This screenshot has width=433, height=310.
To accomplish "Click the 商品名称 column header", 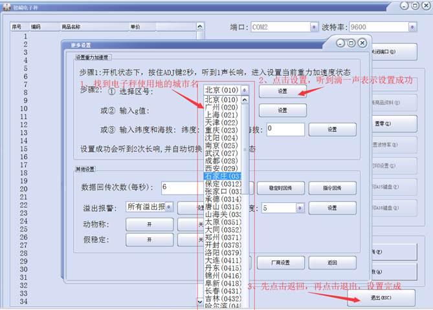I will coord(94,26).
